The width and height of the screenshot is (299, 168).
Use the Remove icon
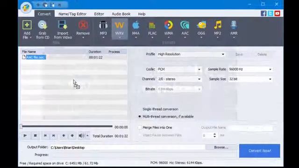point(83,25)
